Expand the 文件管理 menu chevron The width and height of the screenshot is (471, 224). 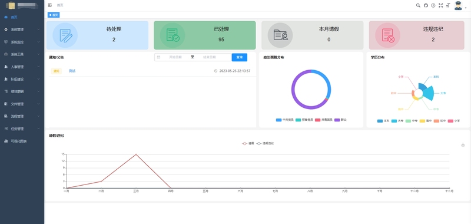tap(38, 104)
